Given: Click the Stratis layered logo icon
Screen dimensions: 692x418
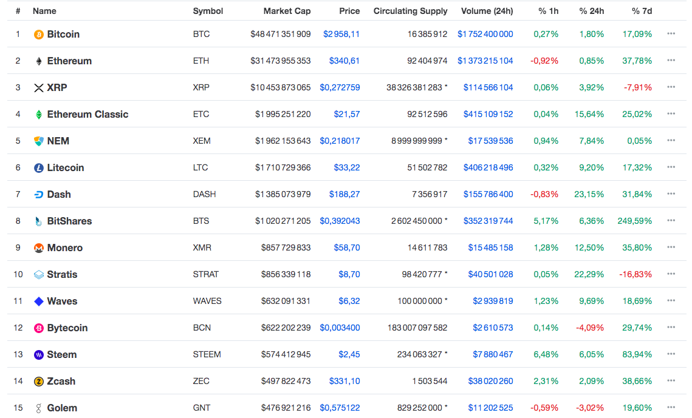Looking at the screenshot, I should pos(39,275).
